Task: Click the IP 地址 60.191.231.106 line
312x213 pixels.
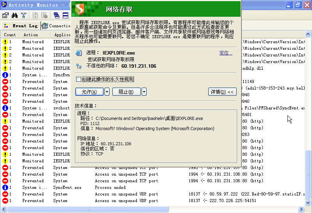Action: (106, 144)
